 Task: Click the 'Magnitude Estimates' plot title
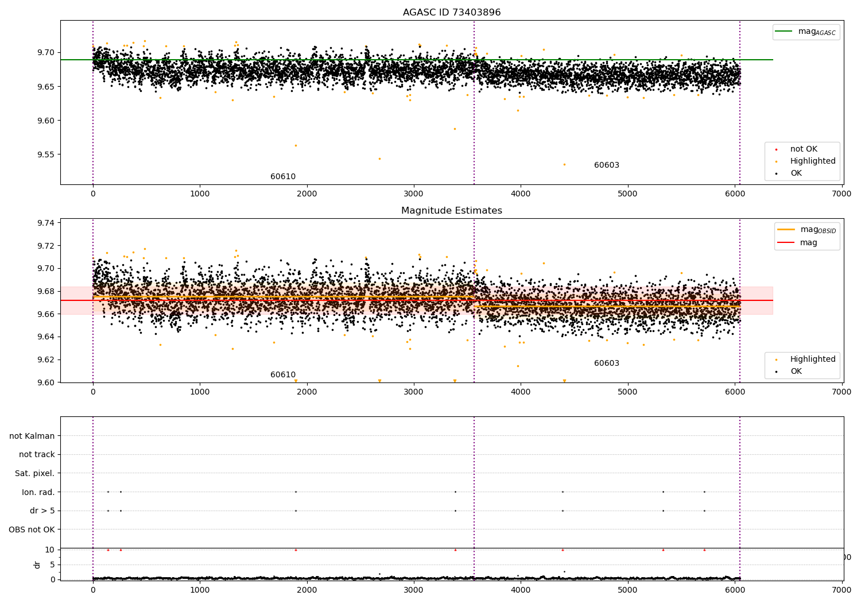pyautogui.click(x=451, y=211)
